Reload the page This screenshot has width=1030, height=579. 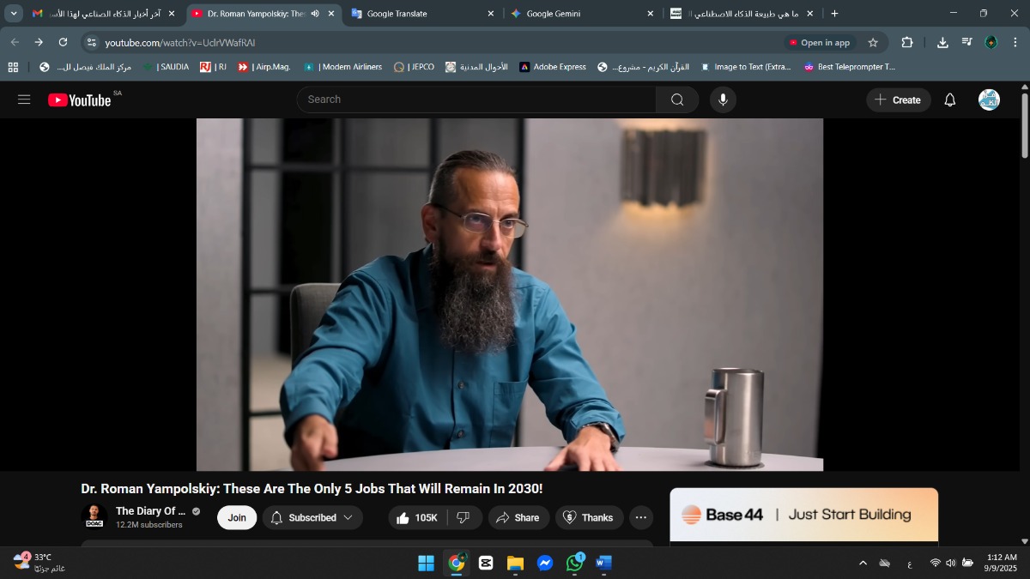[63, 42]
